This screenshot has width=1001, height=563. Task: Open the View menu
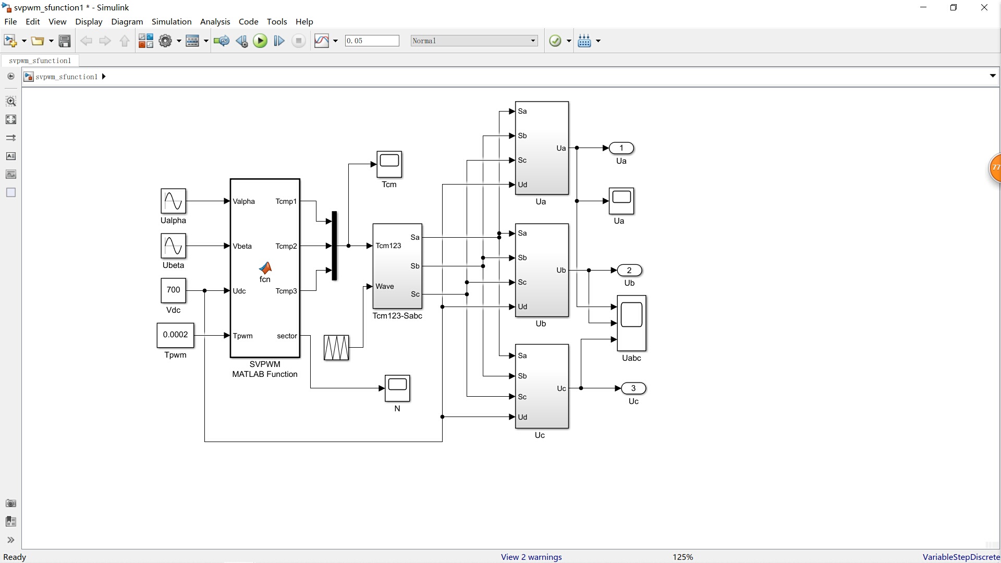point(57,21)
